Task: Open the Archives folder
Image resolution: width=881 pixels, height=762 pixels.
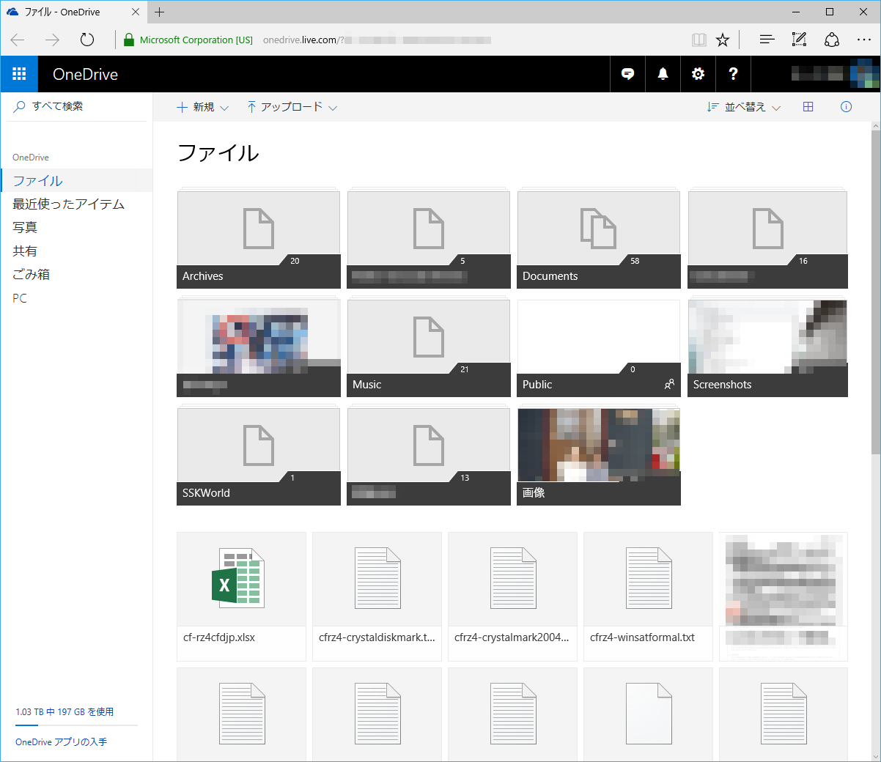Action: click(259, 239)
